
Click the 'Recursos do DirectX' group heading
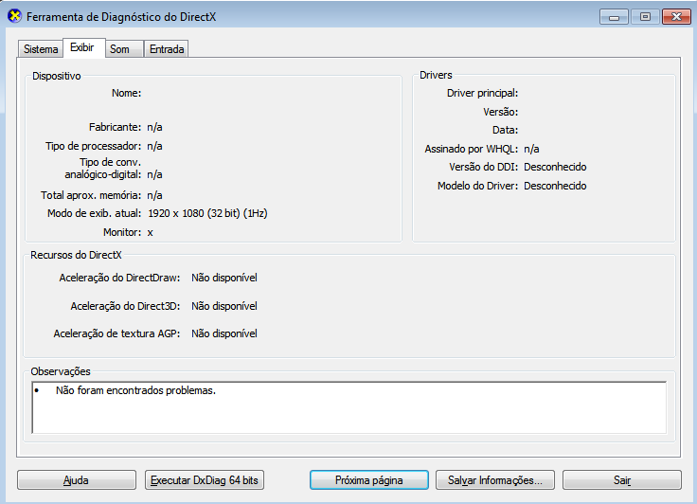(x=76, y=255)
